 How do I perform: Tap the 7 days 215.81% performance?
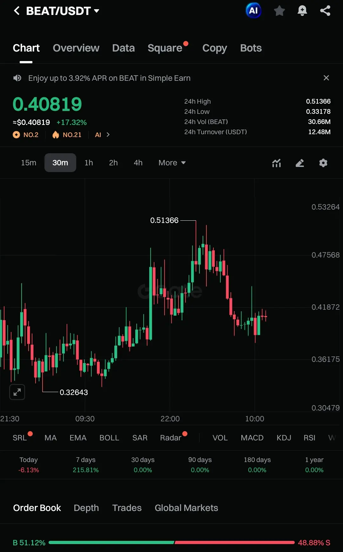click(86, 465)
